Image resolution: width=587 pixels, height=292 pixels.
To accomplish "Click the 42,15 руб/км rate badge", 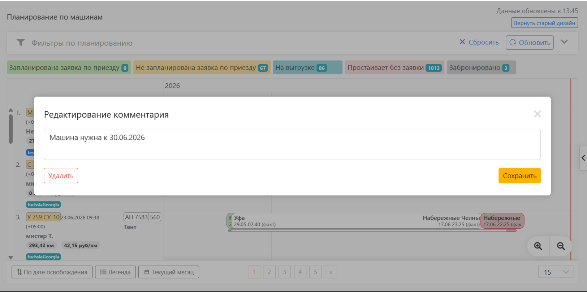I will (x=81, y=245).
